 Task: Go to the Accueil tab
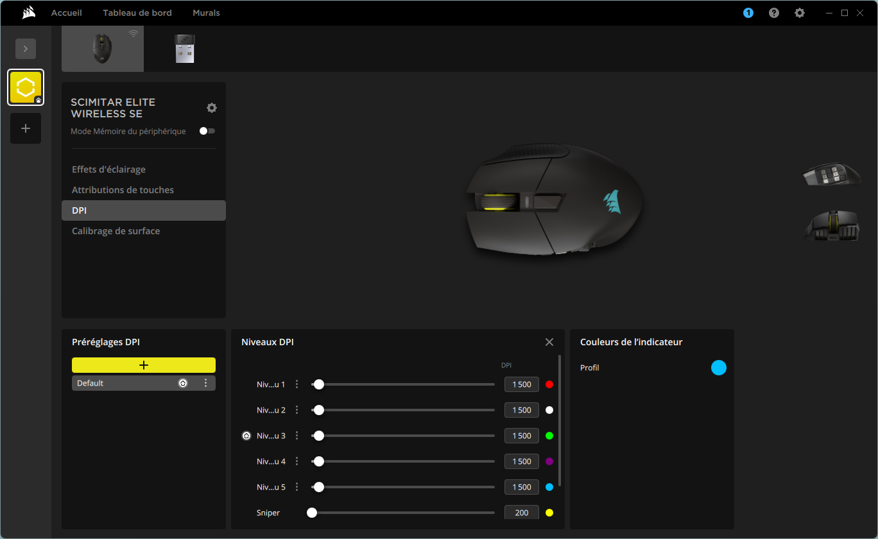pos(67,13)
